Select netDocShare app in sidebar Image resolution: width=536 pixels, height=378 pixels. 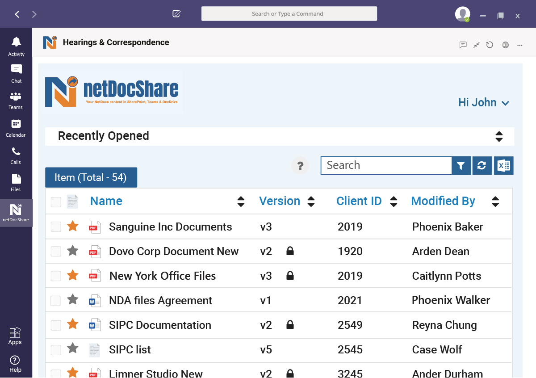[x=16, y=213]
